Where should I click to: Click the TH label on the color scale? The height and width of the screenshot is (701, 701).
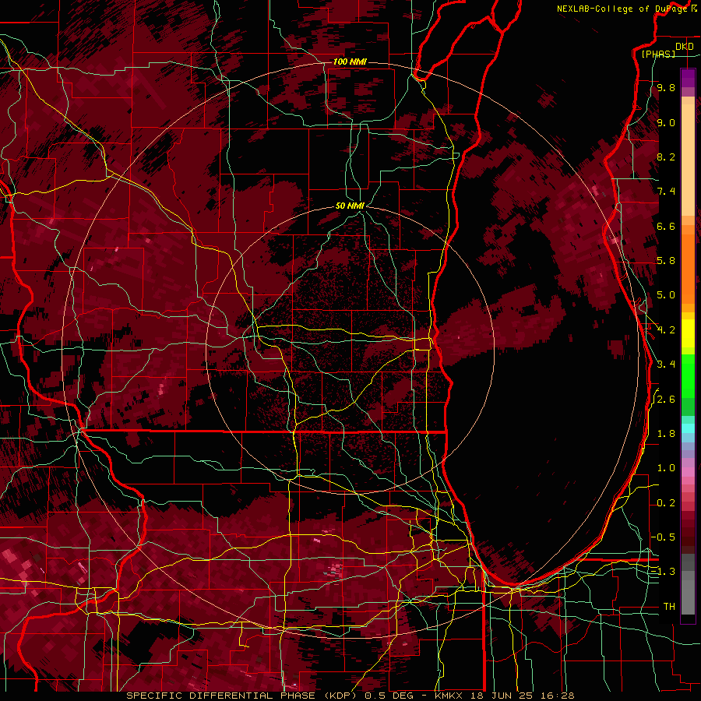(669, 606)
